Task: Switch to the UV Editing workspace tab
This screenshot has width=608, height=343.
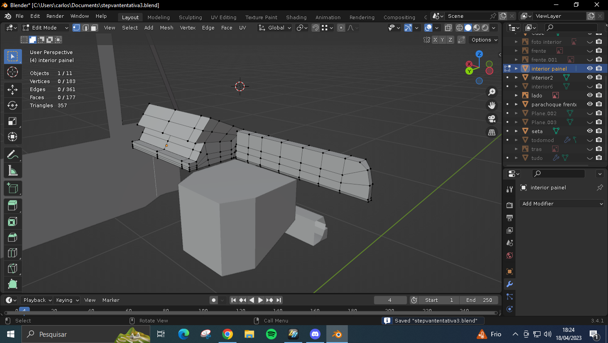Action: tap(224, 17)
